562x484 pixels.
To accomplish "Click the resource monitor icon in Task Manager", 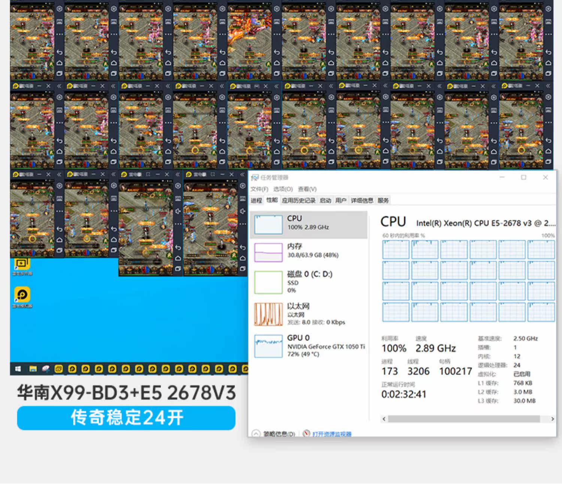I will [306, 433].
